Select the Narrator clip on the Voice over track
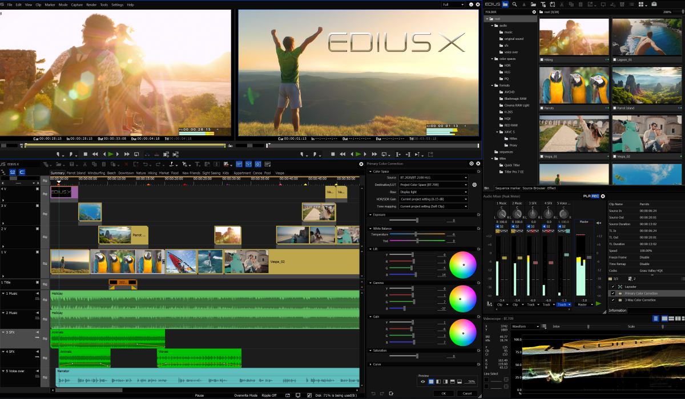 point(208,377)
